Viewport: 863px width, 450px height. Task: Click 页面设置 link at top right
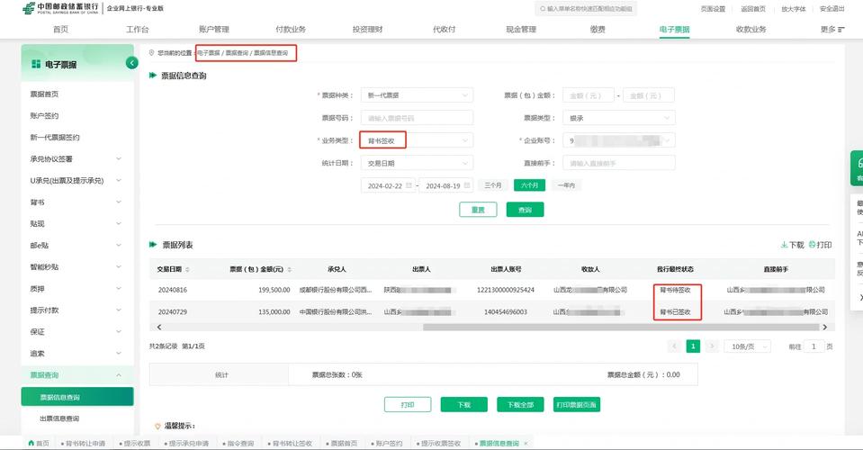713,9
